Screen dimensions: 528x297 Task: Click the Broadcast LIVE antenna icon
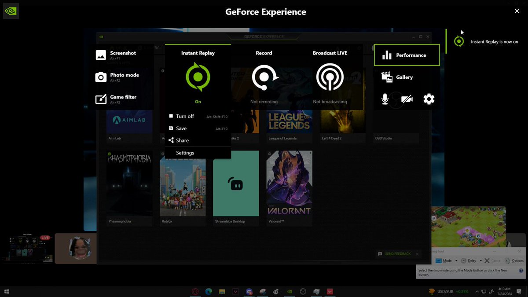click(330, 77)
